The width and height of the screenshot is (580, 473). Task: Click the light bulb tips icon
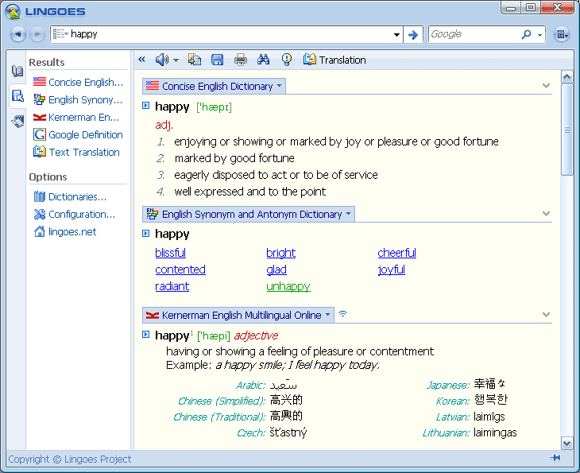coord(287,60)
